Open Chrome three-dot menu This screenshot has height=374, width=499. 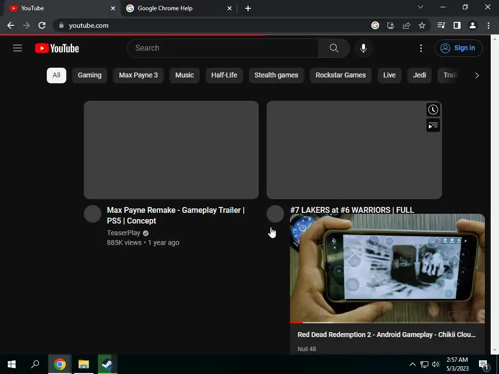click(488, 25)
